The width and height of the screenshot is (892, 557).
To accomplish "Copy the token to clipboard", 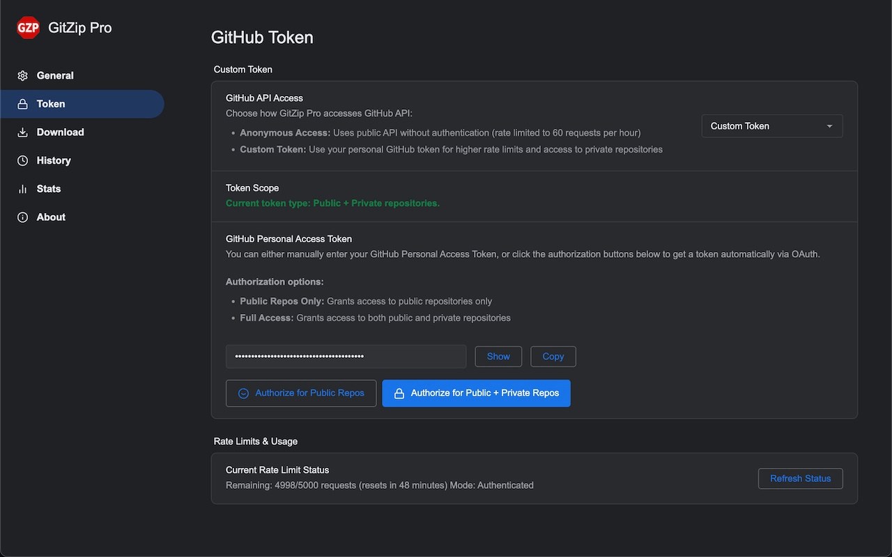I will pos(553,356).
